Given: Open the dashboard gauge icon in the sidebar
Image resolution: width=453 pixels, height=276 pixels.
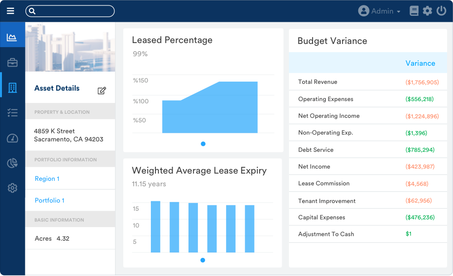Looking at the screenshot, I should click(x=12, y=137).
